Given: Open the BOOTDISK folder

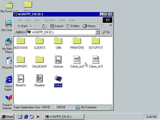Looking at the screenshot, I should (21, 43).
